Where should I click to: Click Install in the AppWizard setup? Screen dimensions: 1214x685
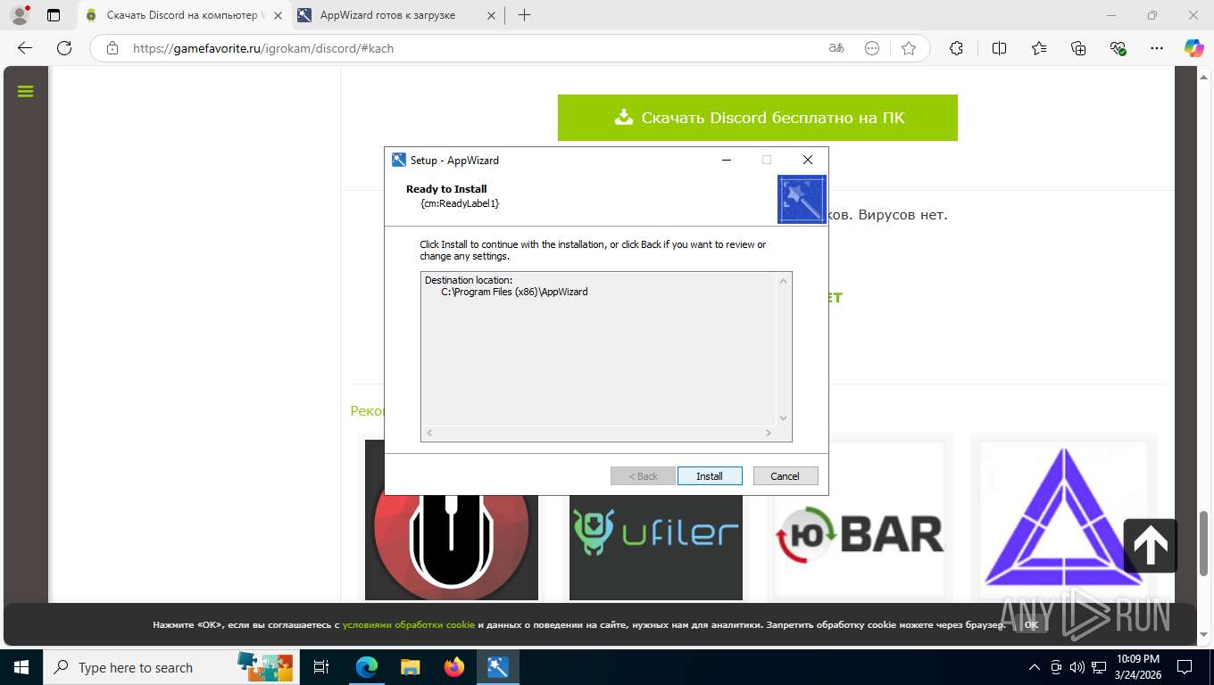click(710, 476)
